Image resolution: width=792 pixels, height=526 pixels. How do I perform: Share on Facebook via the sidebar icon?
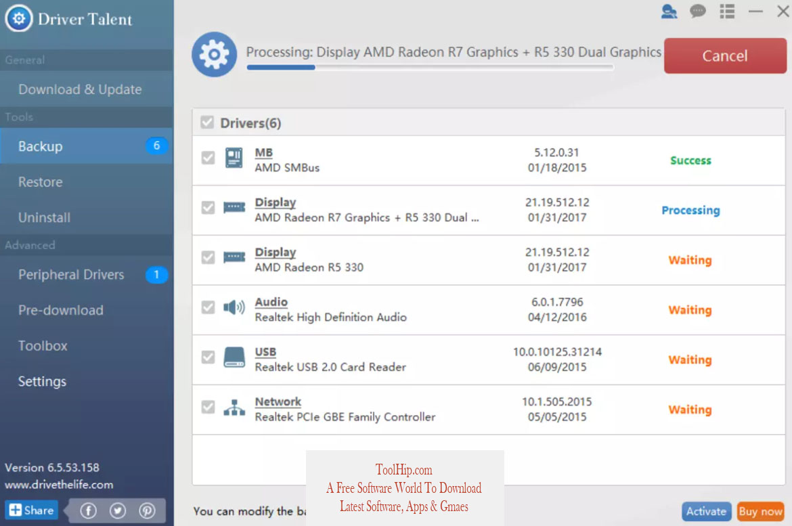coord(89,511)
